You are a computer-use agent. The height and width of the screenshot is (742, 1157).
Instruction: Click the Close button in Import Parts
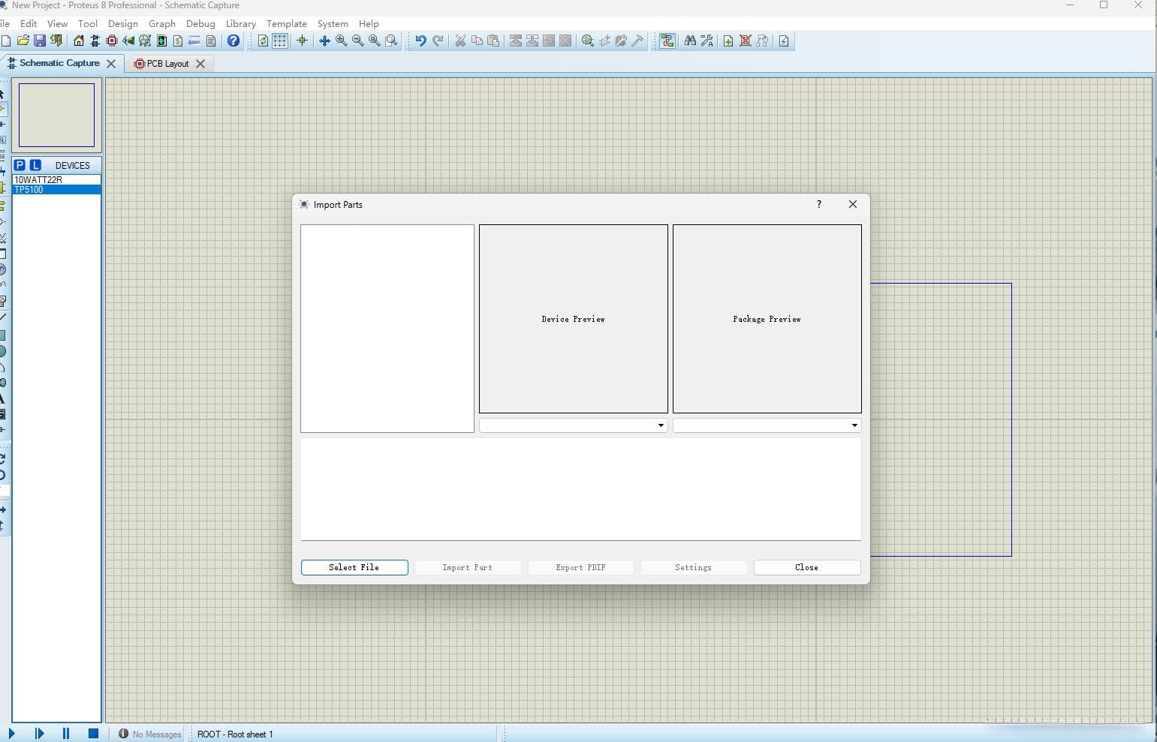point(807,567)
